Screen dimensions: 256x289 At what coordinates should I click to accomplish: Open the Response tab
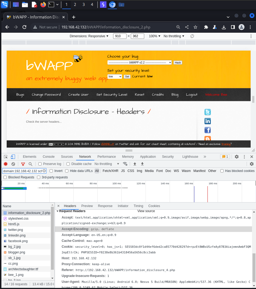pos(105,206)
